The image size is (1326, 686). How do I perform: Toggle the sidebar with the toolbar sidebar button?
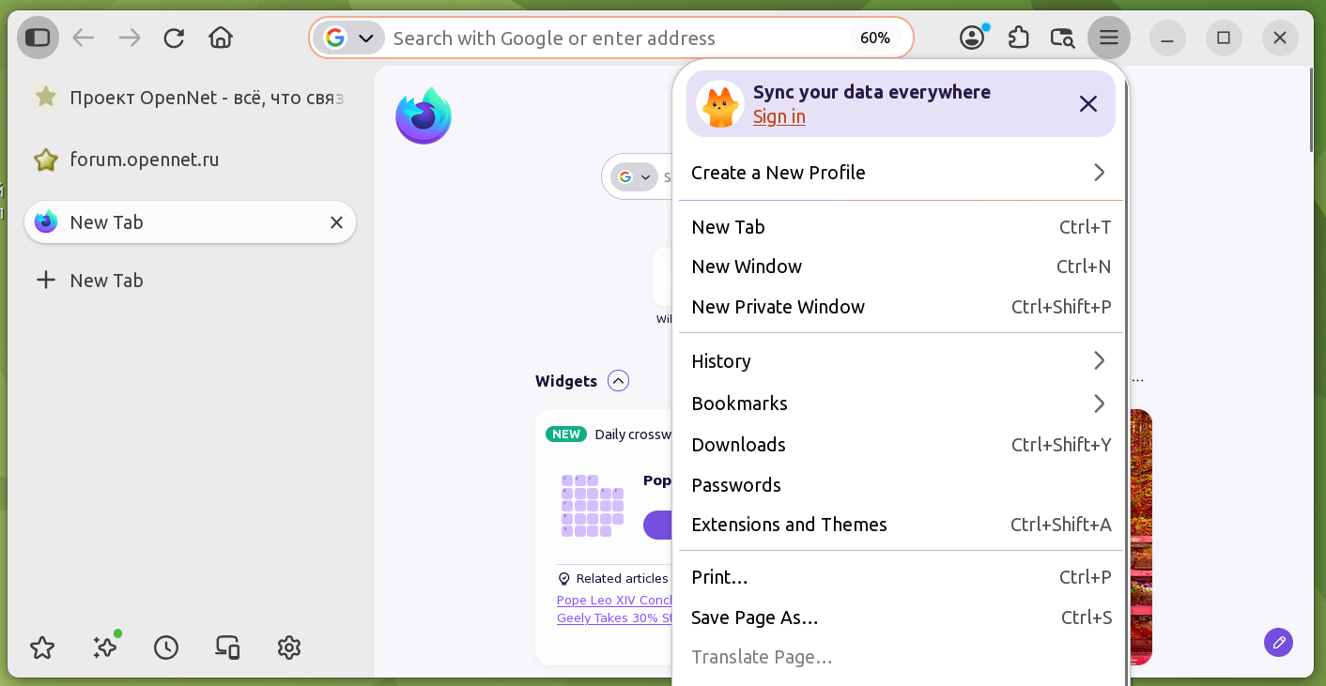click(x=38, y=38)
